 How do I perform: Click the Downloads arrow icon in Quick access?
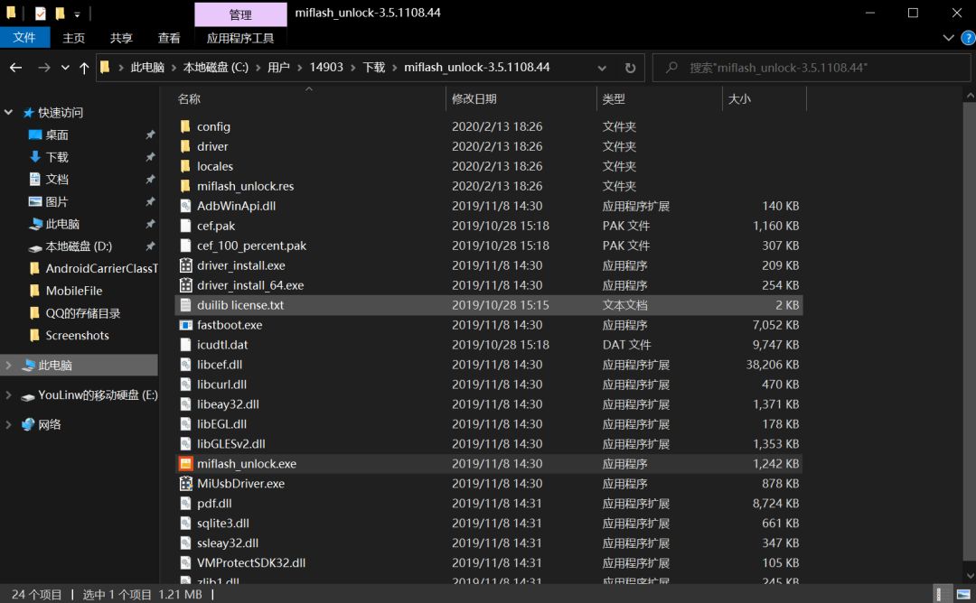point(35,157)
